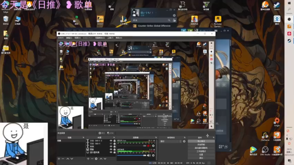294x165 pixels.
Task: Toggle visibility of 图像 source
Action: pos(111,149)
